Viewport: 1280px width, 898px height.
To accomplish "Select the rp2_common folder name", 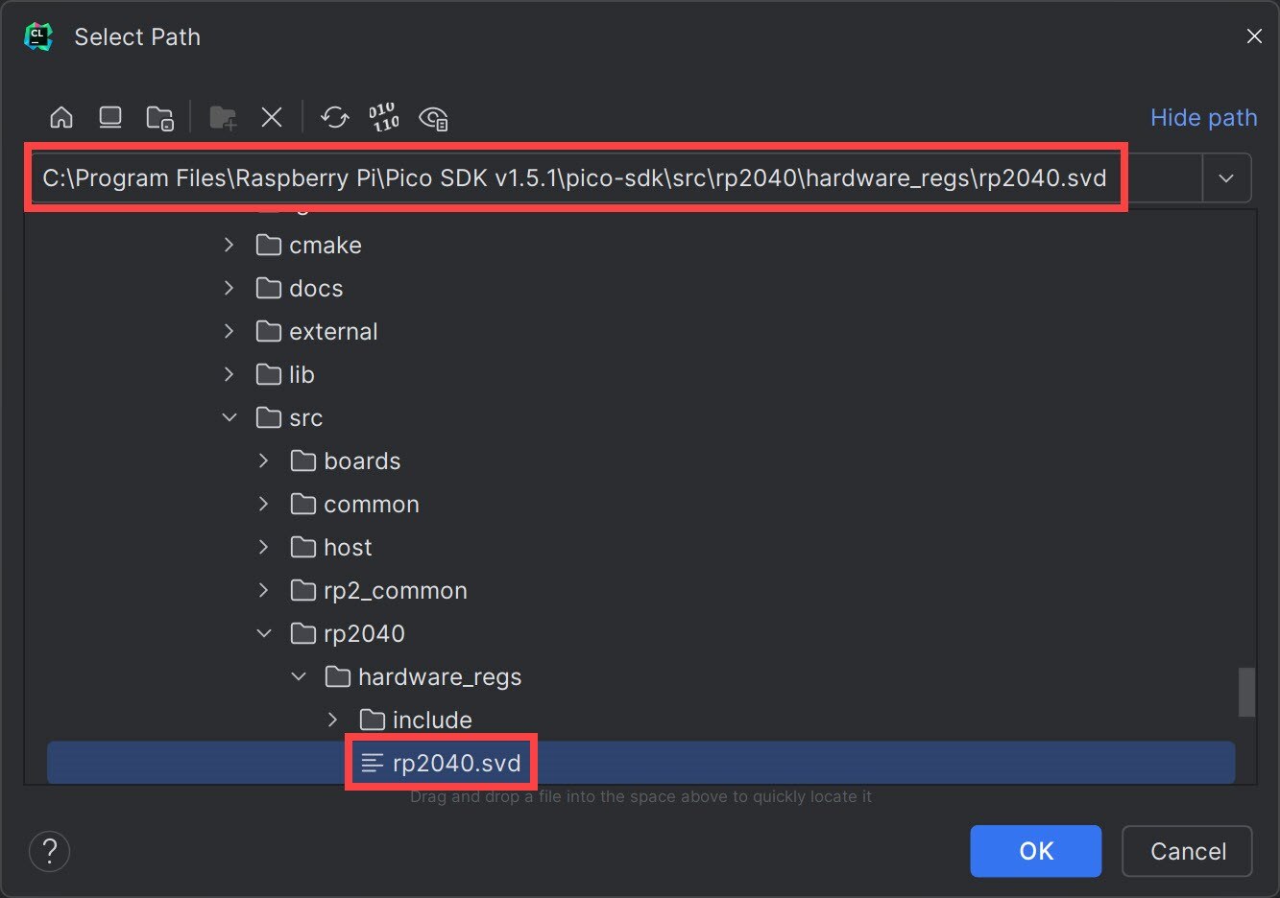I will [396, 591].
